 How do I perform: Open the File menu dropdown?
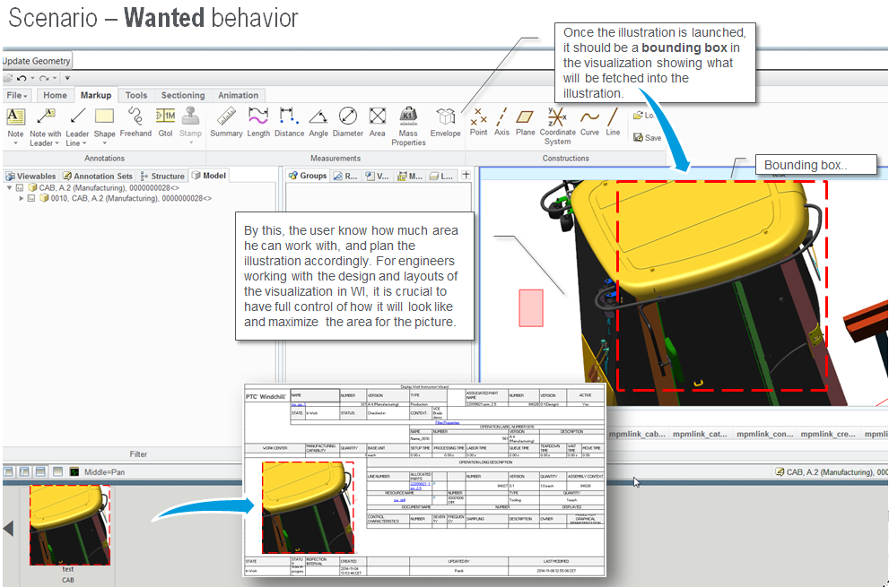[x=17, y=95]
